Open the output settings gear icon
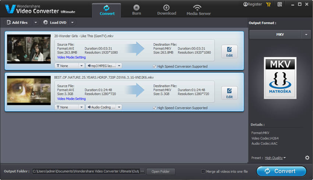 click(307, 158)
